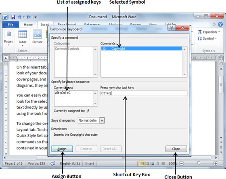This screenshot has height=179, width=226.
Task: Switch to Web Layout view
Action: (x=153, y=164)
